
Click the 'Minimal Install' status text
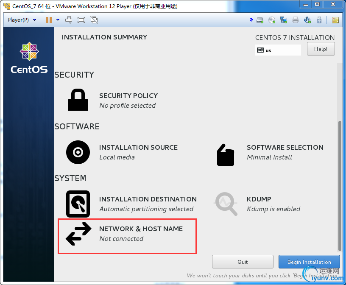pyautogui.click(x=269, y=157)
